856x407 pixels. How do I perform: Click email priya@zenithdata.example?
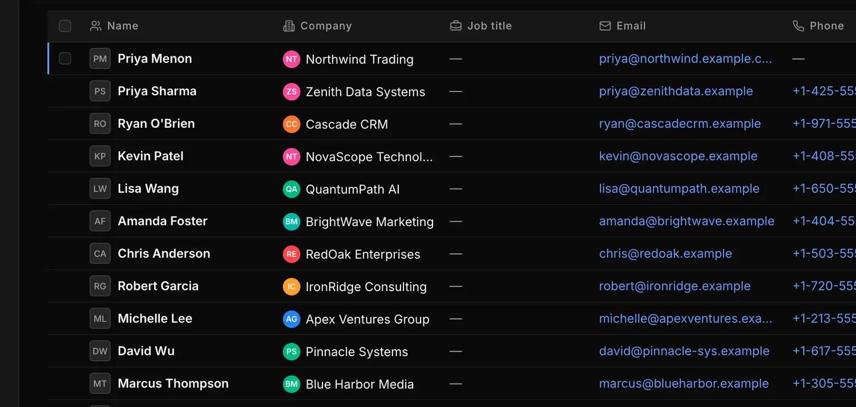click(x=676, y=91)
